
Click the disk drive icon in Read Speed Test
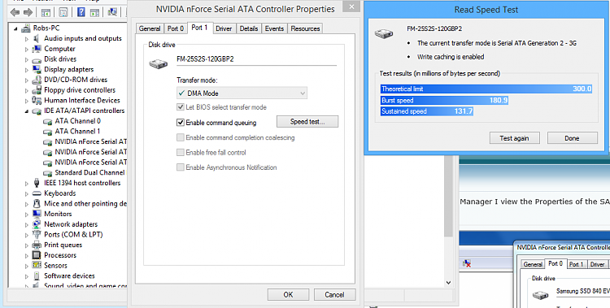pyautogui.click(x=384, y=34)
